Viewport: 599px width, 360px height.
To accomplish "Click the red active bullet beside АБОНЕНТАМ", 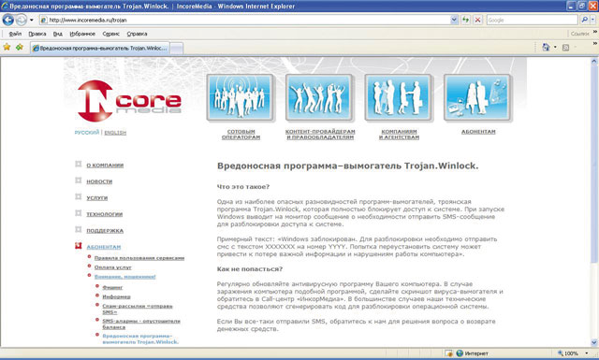I will (79, 246).
